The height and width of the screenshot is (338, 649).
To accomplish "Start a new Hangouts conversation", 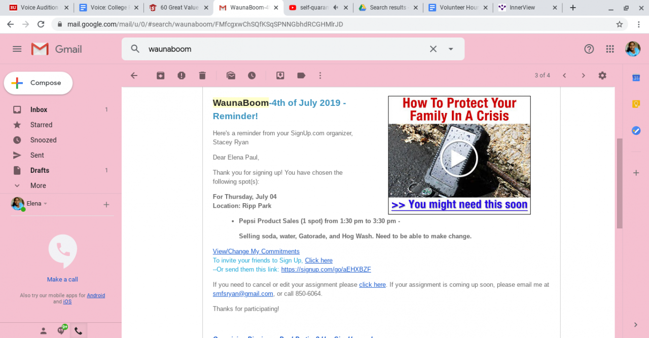I will click(106, 205).
